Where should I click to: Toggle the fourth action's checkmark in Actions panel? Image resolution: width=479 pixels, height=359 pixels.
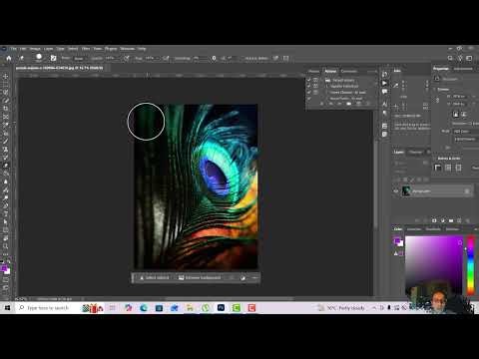(309, 99)
